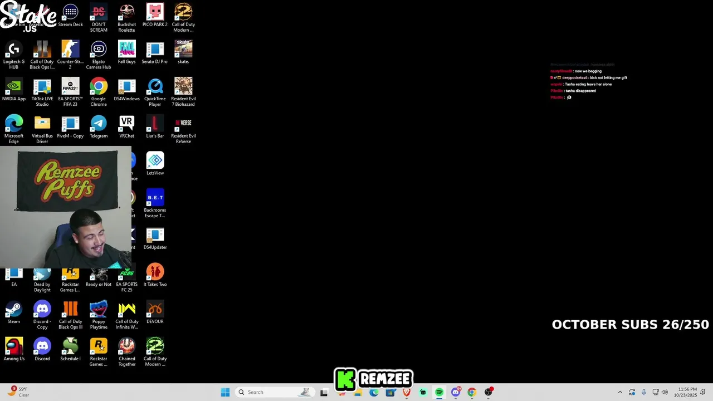713x401 pixels.
Task: Click the taskbar Search box
Action: pyautogui.click(x=274, y=392)
